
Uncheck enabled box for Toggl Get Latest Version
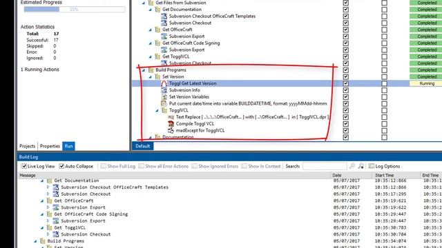[x=346, y=83]
